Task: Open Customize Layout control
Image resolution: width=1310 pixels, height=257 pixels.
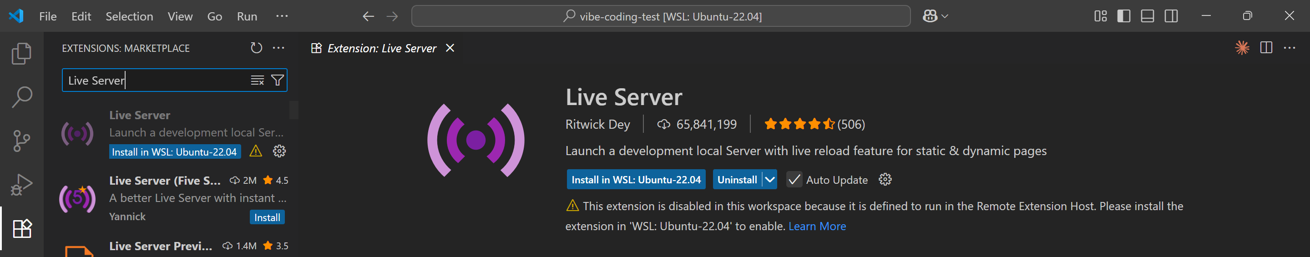Action: pos(1100,16)
